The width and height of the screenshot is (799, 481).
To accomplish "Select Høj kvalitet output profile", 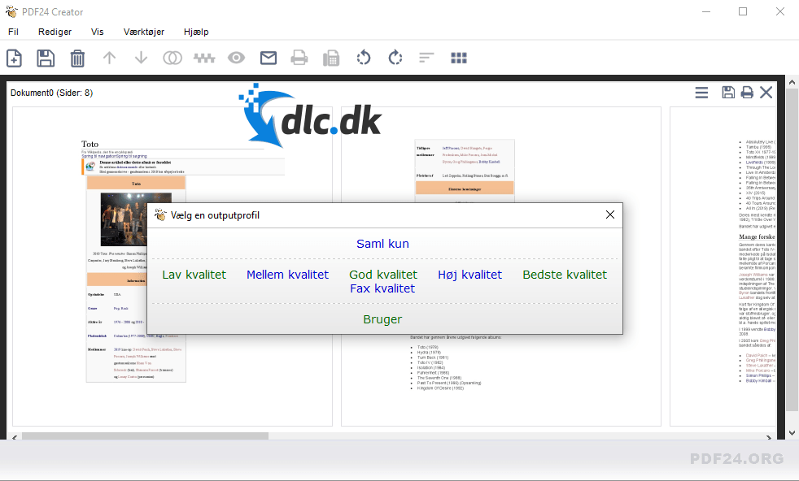I will tap(469, 275).
